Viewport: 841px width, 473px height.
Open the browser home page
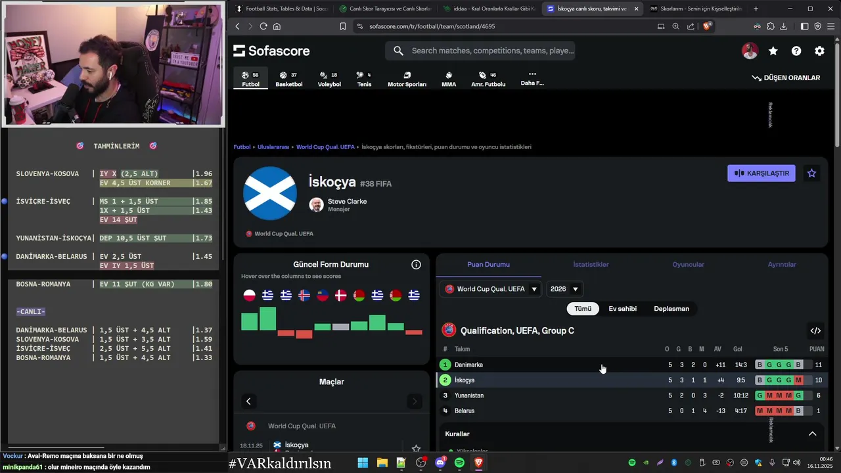click(277, 26)
